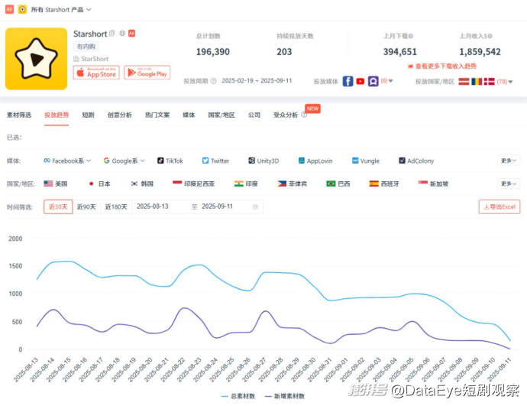Switch to the 创意分析 tab
This screenshot has width=527, height=406.
[x=119, y=115]
